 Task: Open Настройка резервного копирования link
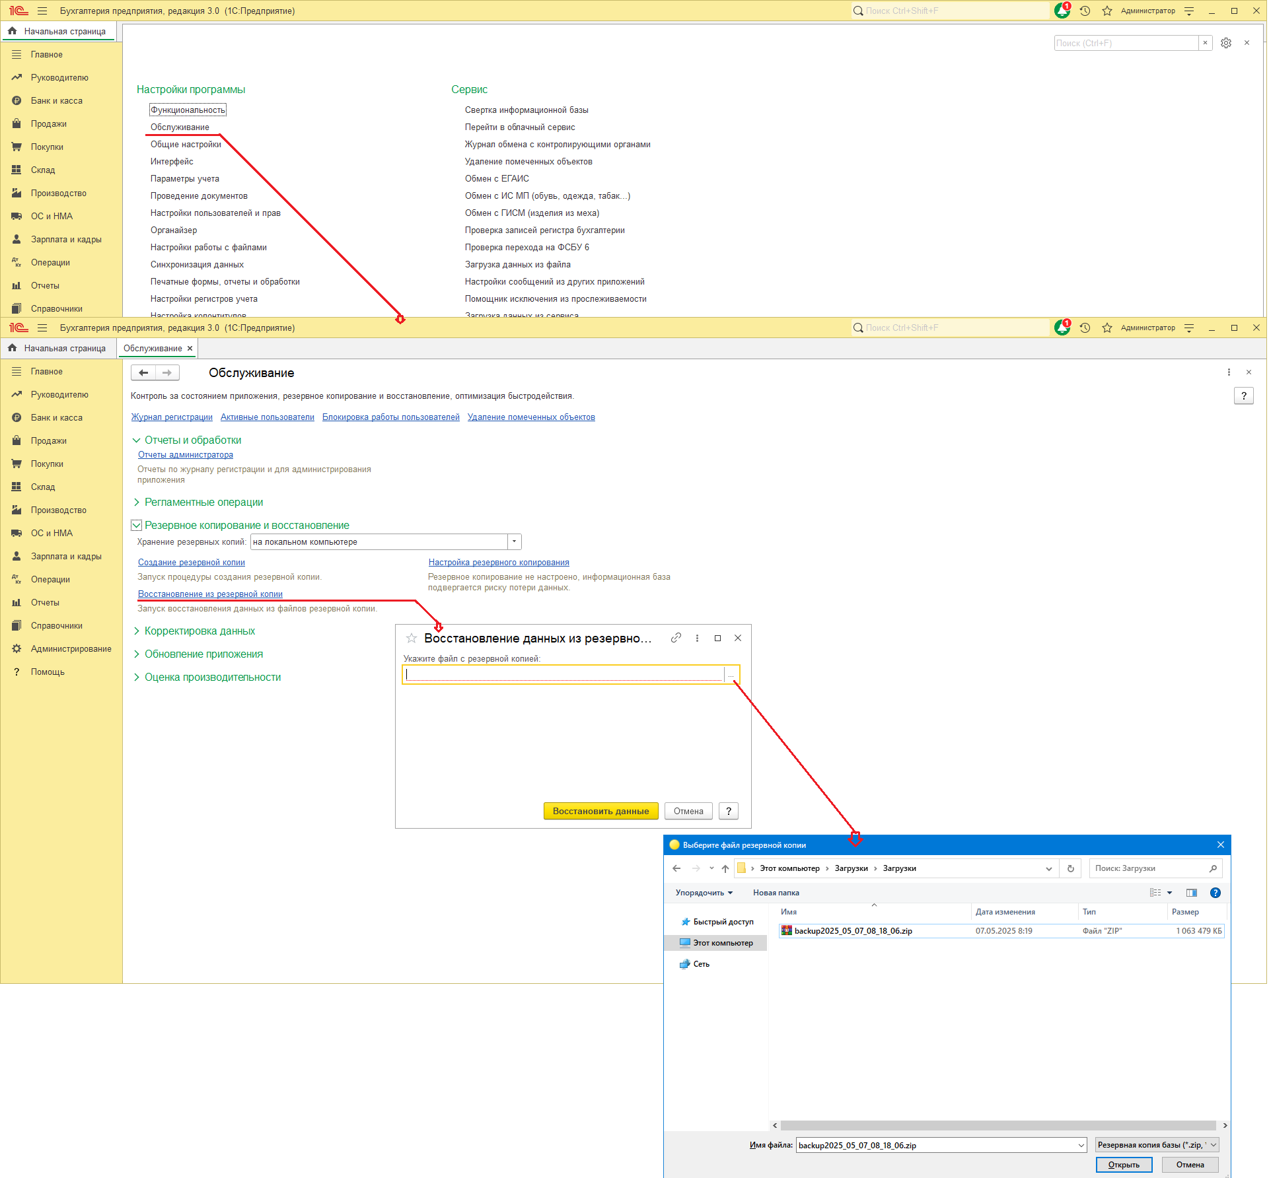coord(499,562)
